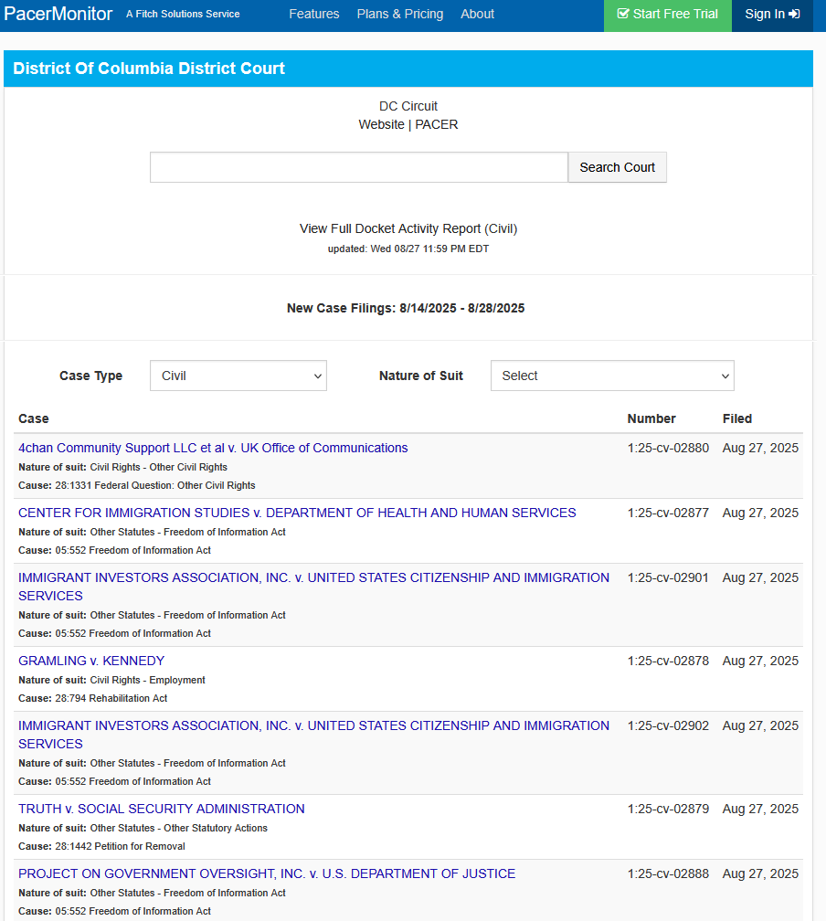Click A Fitch Solutions Service tagline
The image size is (826, 921).
click(x=183, y=14)
